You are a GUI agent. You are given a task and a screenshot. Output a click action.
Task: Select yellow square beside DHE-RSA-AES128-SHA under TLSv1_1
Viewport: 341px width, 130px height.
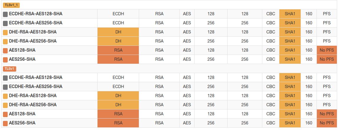pyautogui.click(x=5, y=32)
